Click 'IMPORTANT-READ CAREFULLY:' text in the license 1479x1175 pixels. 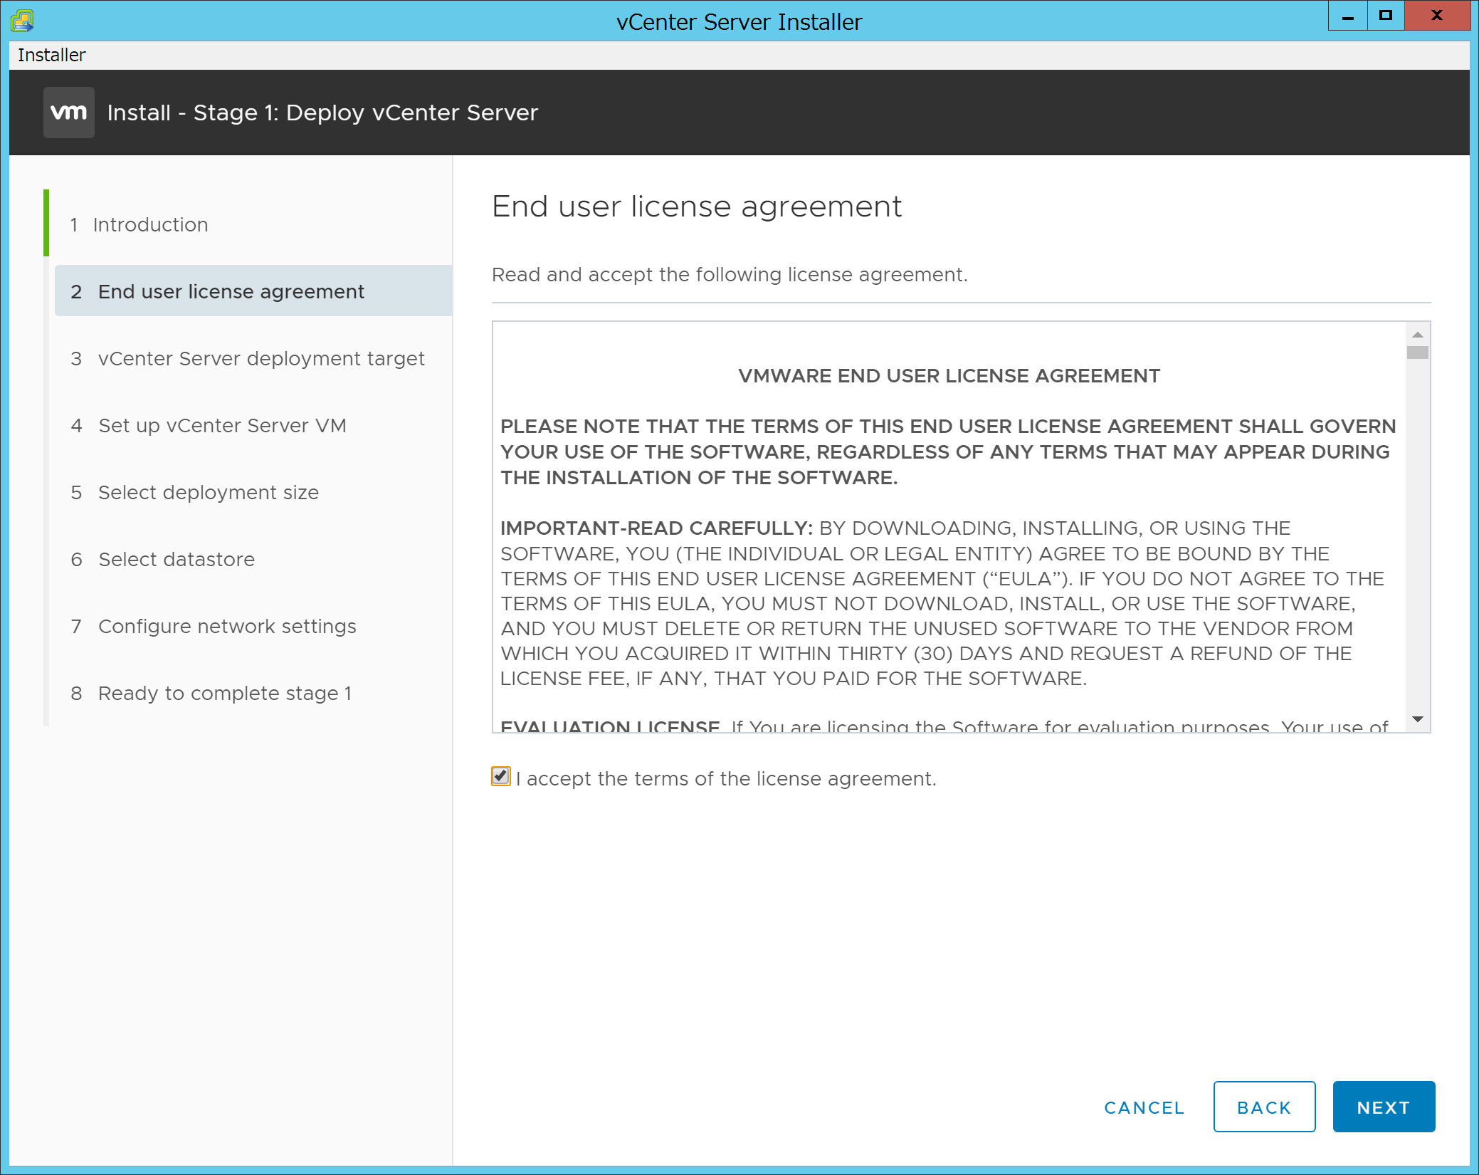point(656,528)
